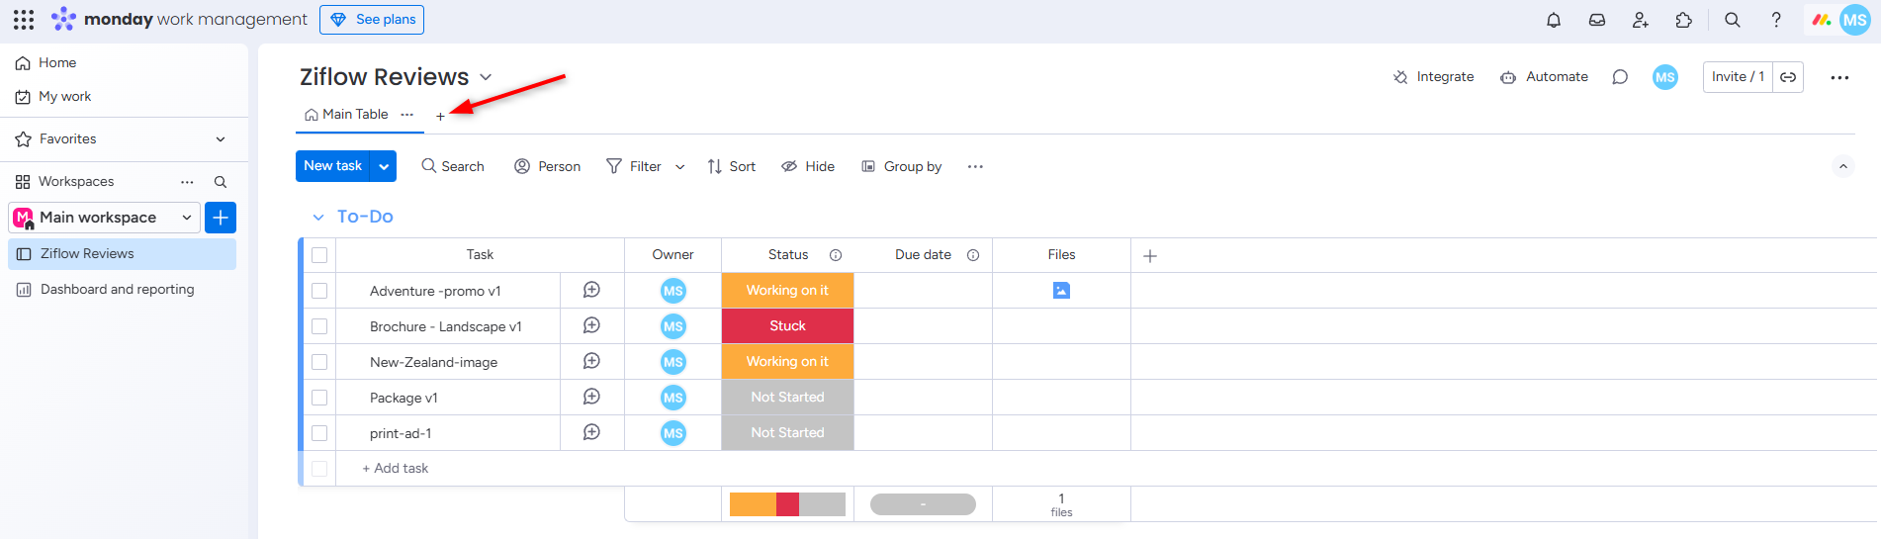The height and width of the screenshot is (539, 1881).
Task: Go to Home in sidebar
Action: [57, 63]
